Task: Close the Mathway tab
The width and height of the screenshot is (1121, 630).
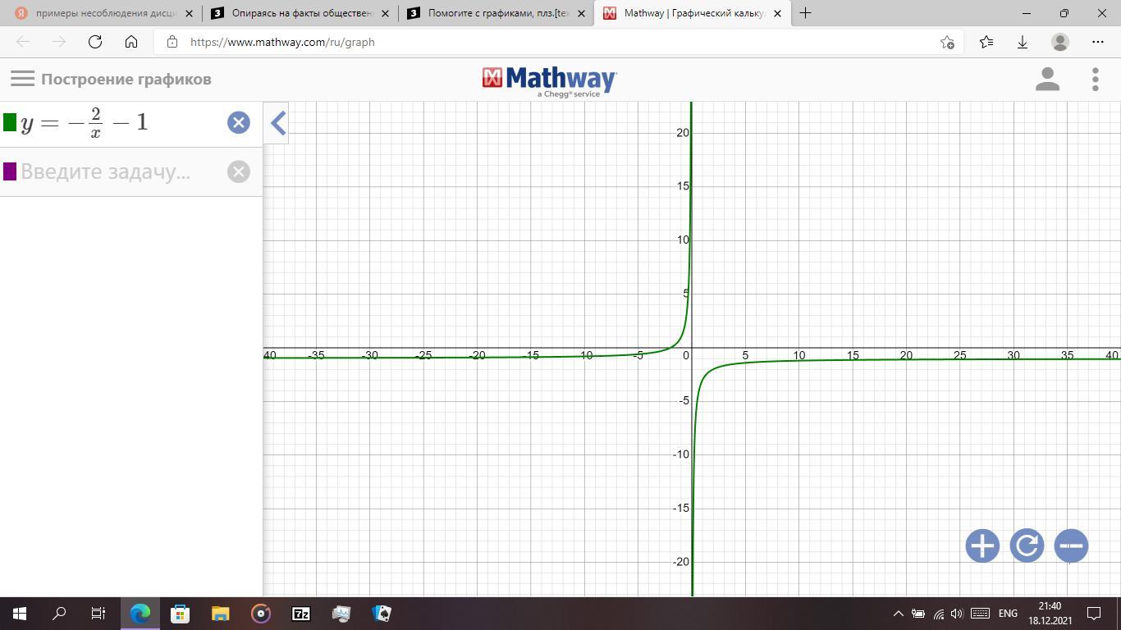Action: point(777,13)
